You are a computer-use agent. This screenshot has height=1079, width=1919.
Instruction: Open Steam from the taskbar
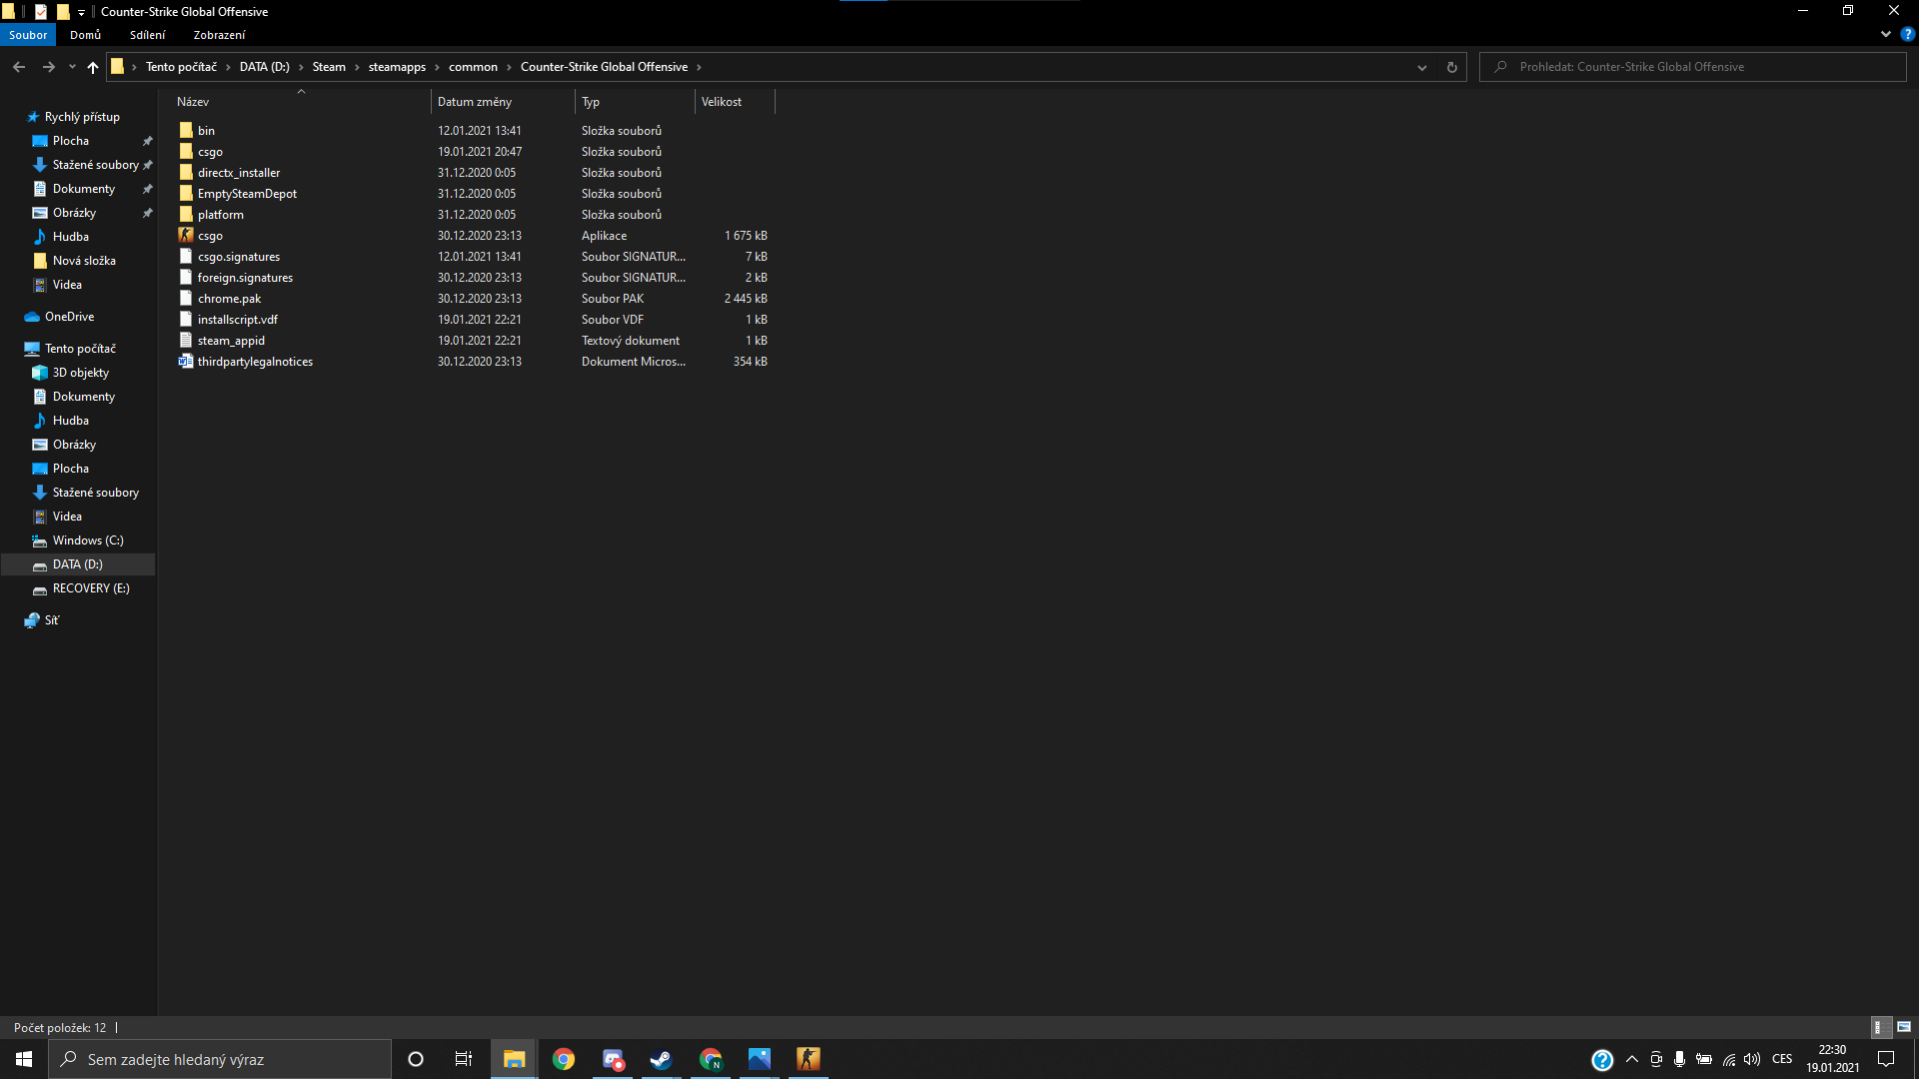[661, 1059]
